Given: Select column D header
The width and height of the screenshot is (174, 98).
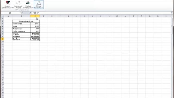Looking at the screenshot, I should point(44,16).
